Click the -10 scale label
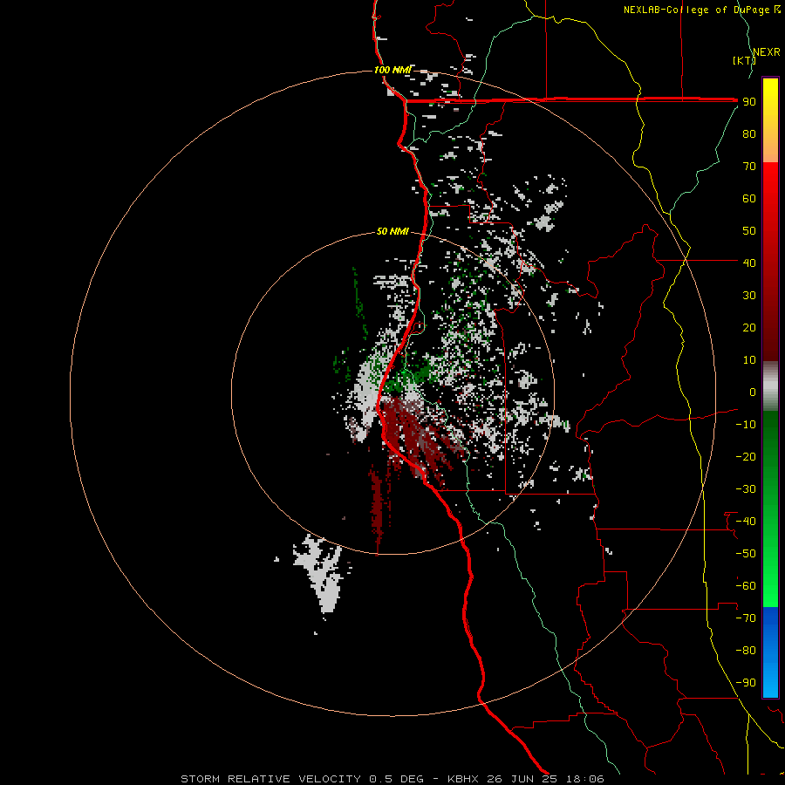785x785 pixels. 746,425
